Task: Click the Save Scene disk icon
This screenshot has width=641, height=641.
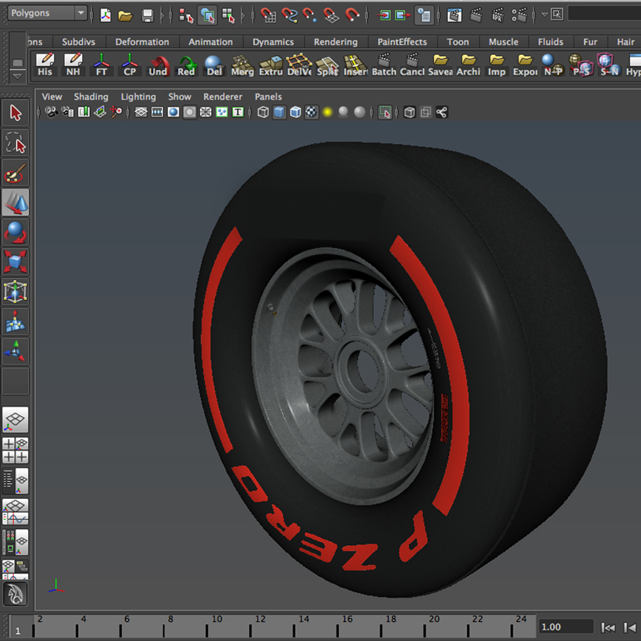Action: (x=148, y=15)
